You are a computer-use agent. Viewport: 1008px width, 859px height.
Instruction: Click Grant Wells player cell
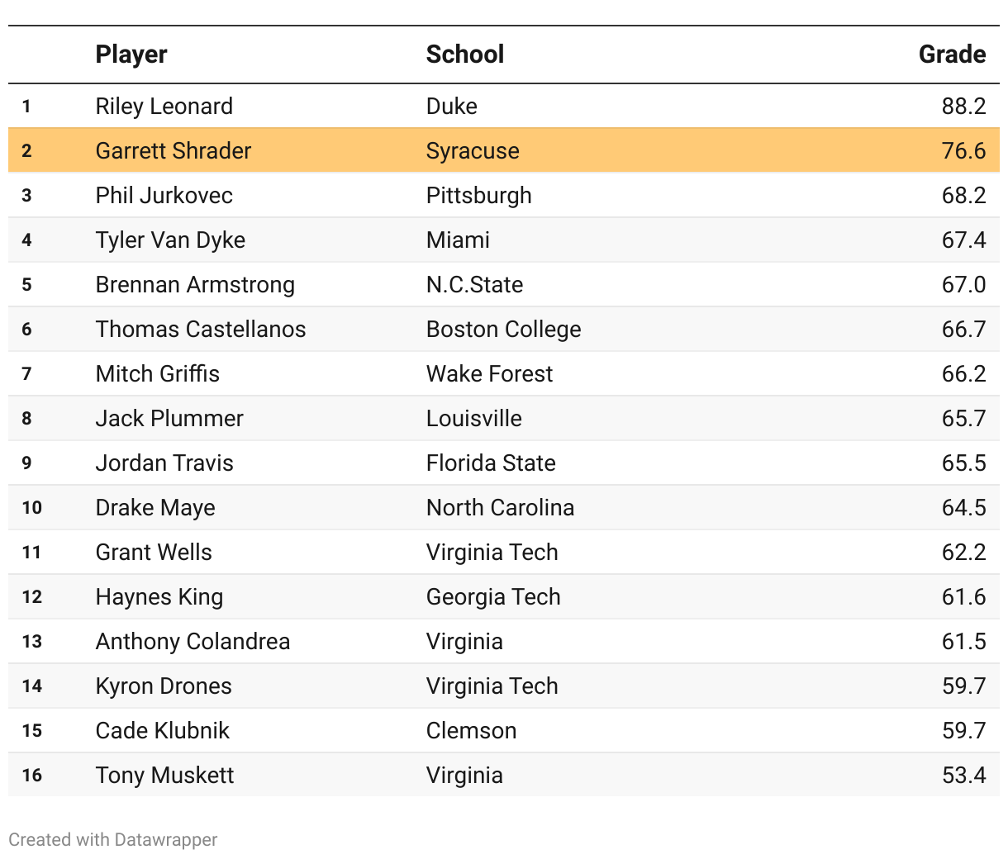pos(154,553)
